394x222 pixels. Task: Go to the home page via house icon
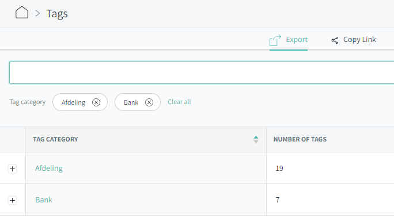pos(22,13)
